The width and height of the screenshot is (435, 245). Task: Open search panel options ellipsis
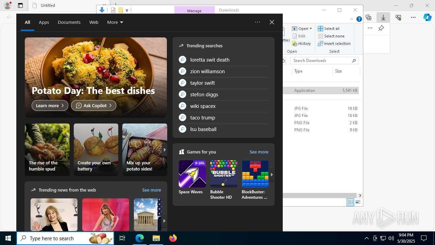click(x=258, y=22)
